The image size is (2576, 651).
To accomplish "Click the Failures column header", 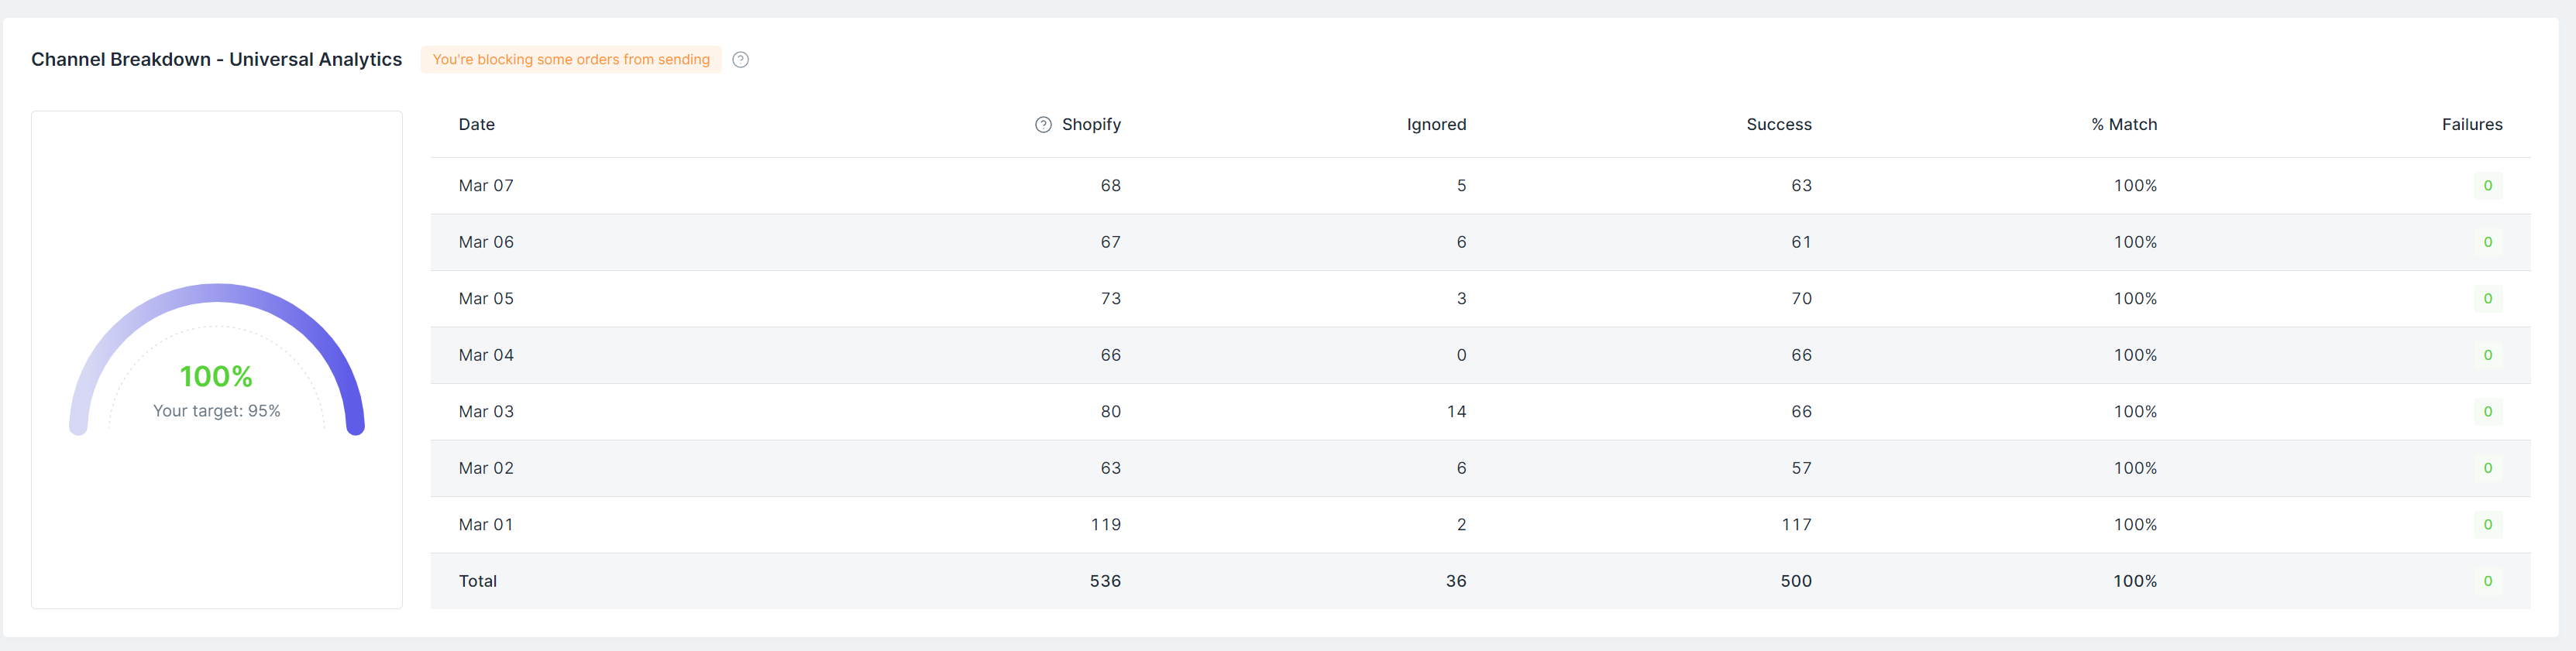I will tap(2472, 125).
